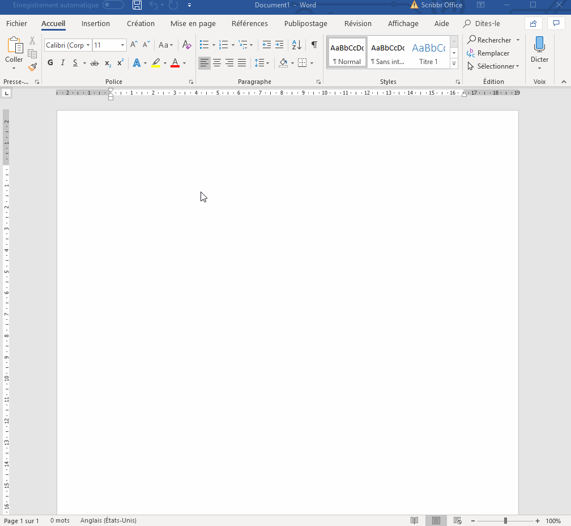This screenshot has width=571, height=526.
Task: Click Anglais (États-Unis) language in status bar
Action: click(108, 520)
